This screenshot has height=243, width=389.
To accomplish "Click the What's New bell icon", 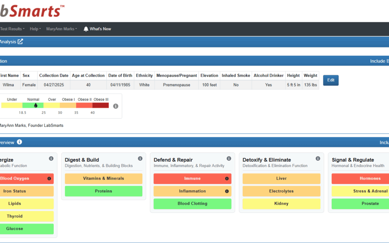I will (x=86, y=29).
